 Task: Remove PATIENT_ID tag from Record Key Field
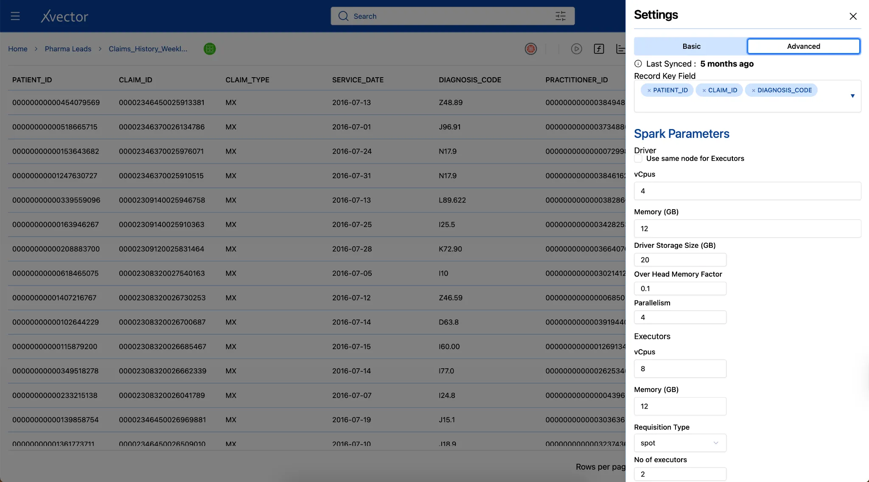click(649, 90)
